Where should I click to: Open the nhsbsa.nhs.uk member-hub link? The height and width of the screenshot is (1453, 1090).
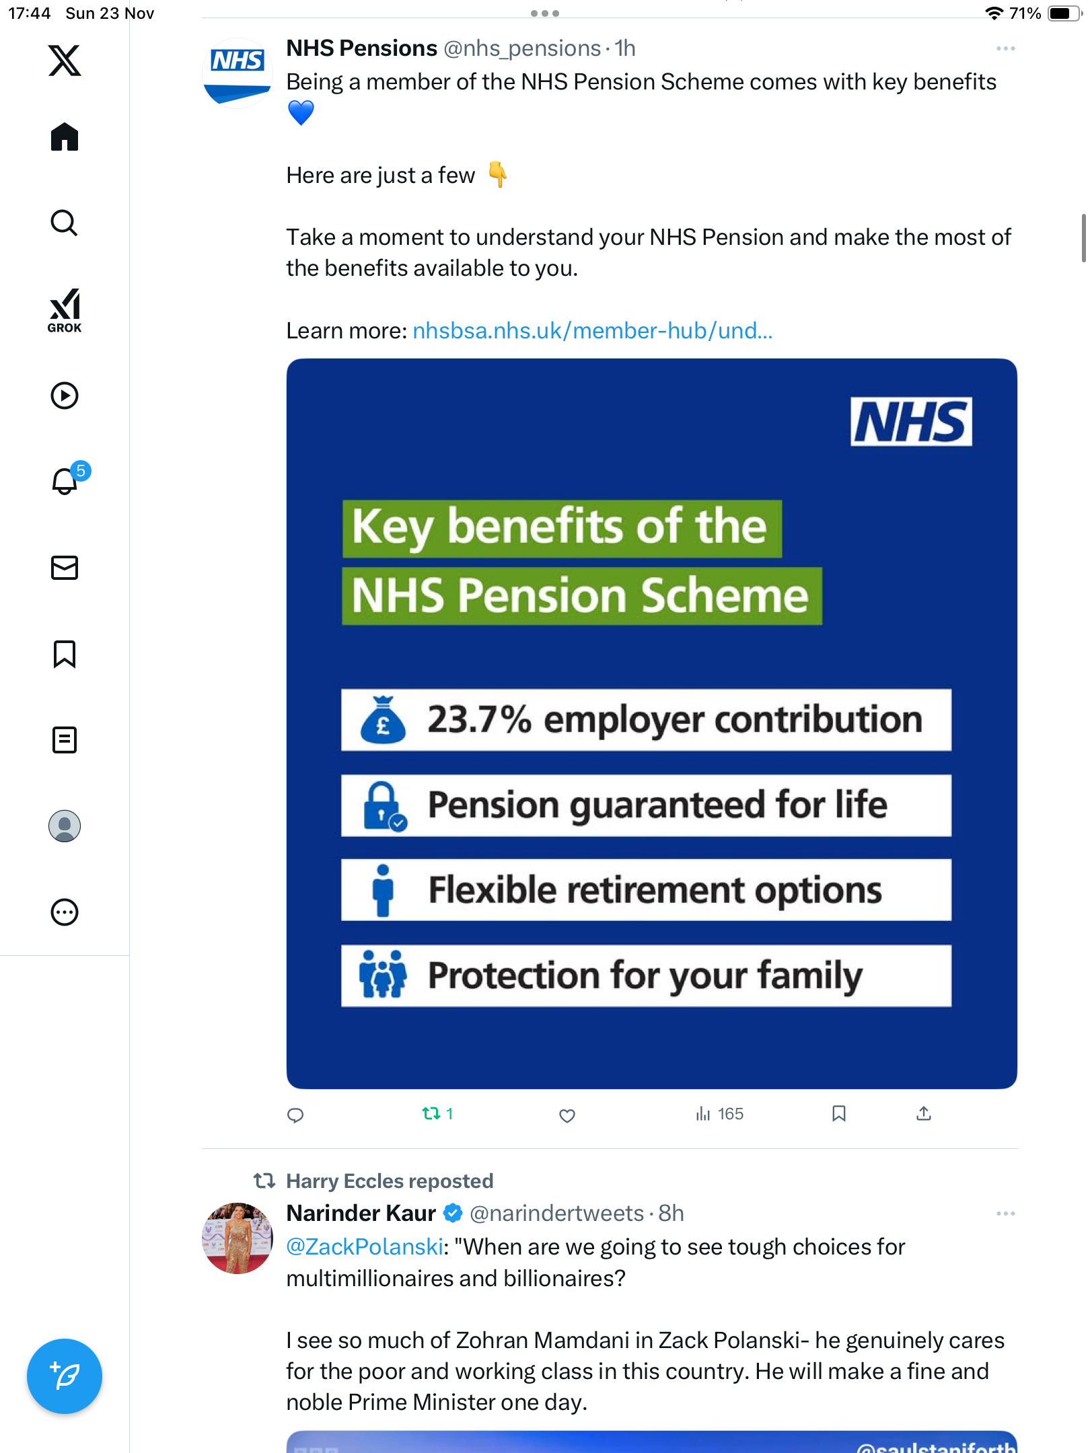point(592,331)
